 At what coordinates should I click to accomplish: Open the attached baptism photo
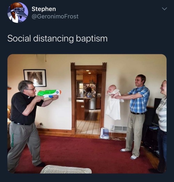click(x=87, y=114)
